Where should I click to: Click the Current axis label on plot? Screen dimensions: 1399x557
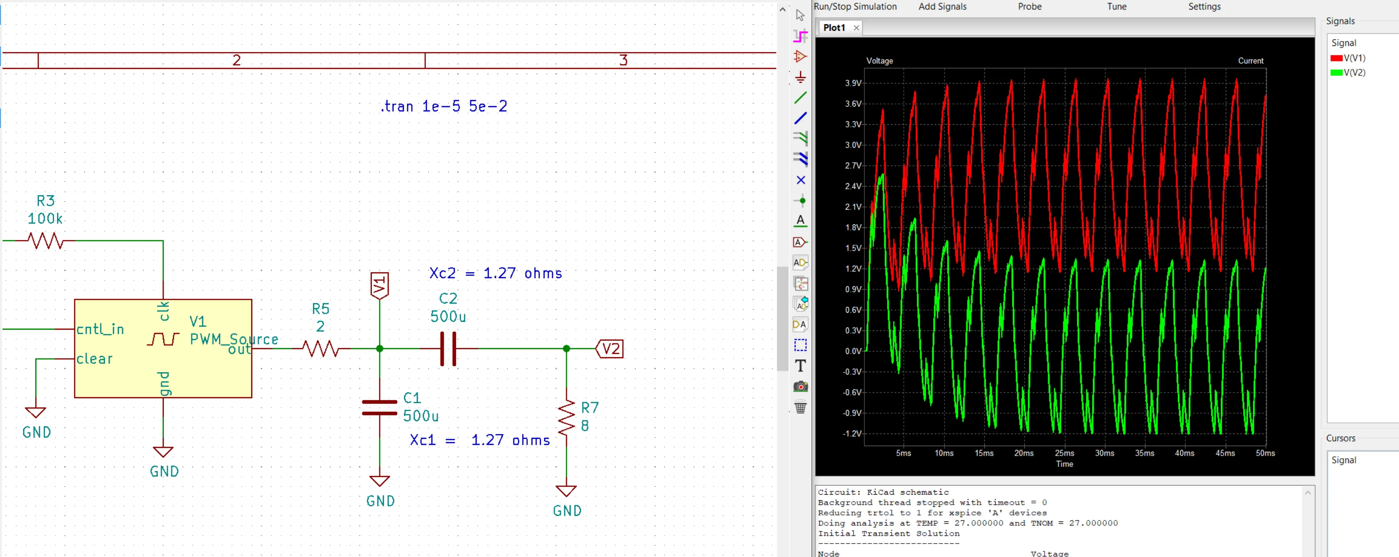pos(1250,61)
